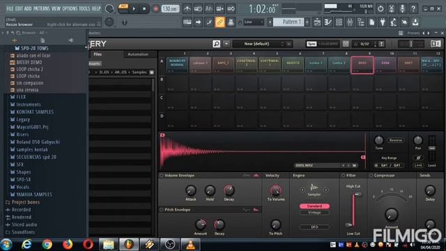Toggle the Reverse button

pos(396,140)
